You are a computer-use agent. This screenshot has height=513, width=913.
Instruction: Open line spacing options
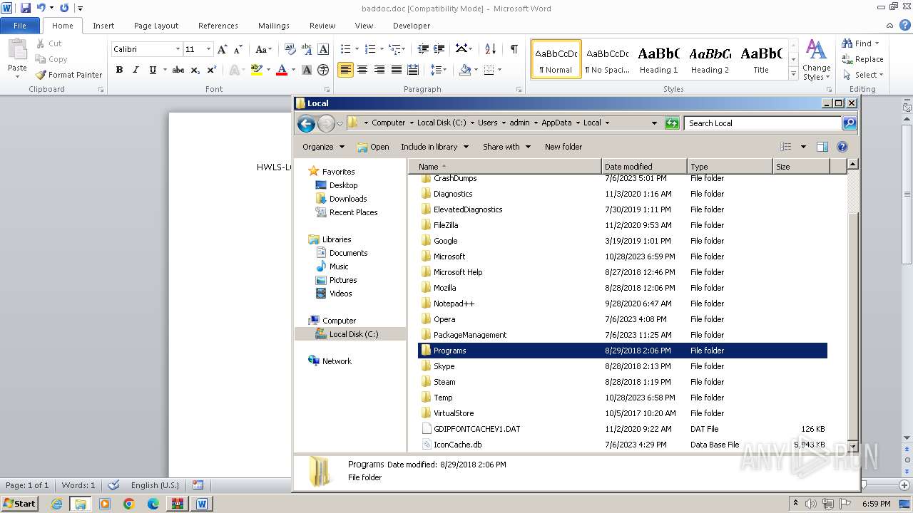coord(437,70)
